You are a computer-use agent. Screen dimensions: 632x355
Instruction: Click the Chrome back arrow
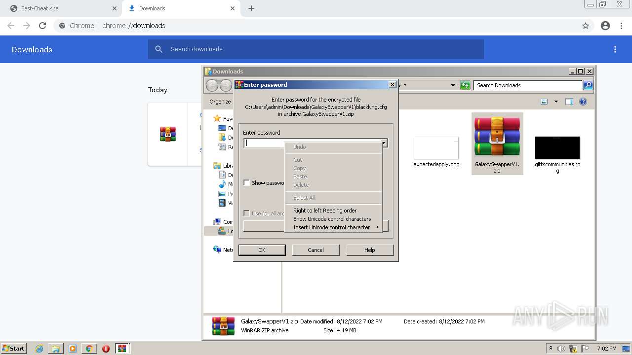11,26
